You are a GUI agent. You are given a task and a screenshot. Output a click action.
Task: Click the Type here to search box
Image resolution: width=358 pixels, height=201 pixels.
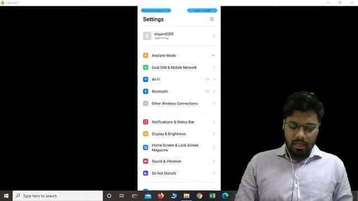click(58, 196)
